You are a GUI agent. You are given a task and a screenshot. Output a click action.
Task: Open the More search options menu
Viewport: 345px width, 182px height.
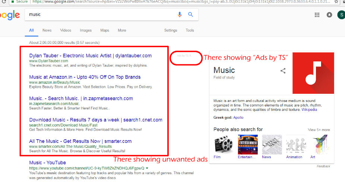click(122, 31)
